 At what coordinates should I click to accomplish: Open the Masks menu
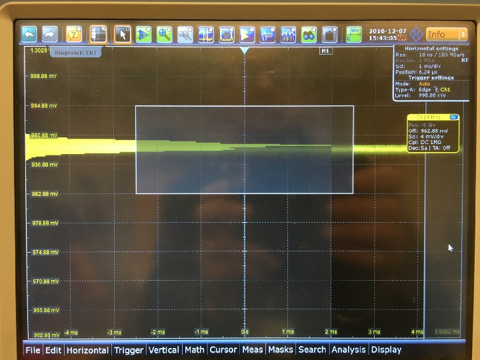(x=281, y=349)
